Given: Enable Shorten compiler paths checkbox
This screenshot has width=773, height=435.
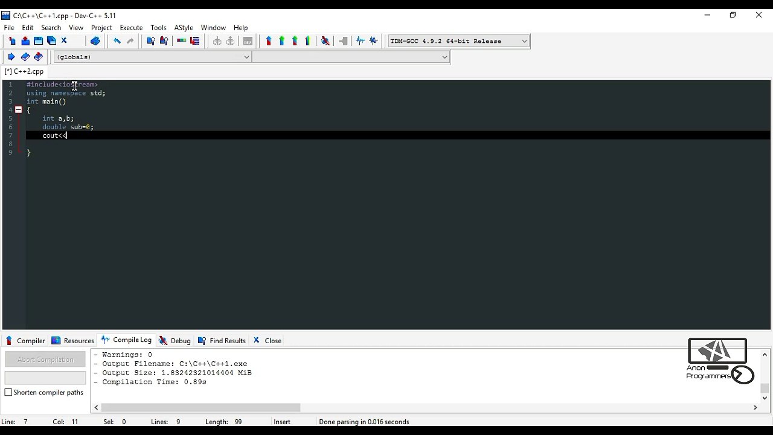Looking at the screenshot, I should click(8, 392).
